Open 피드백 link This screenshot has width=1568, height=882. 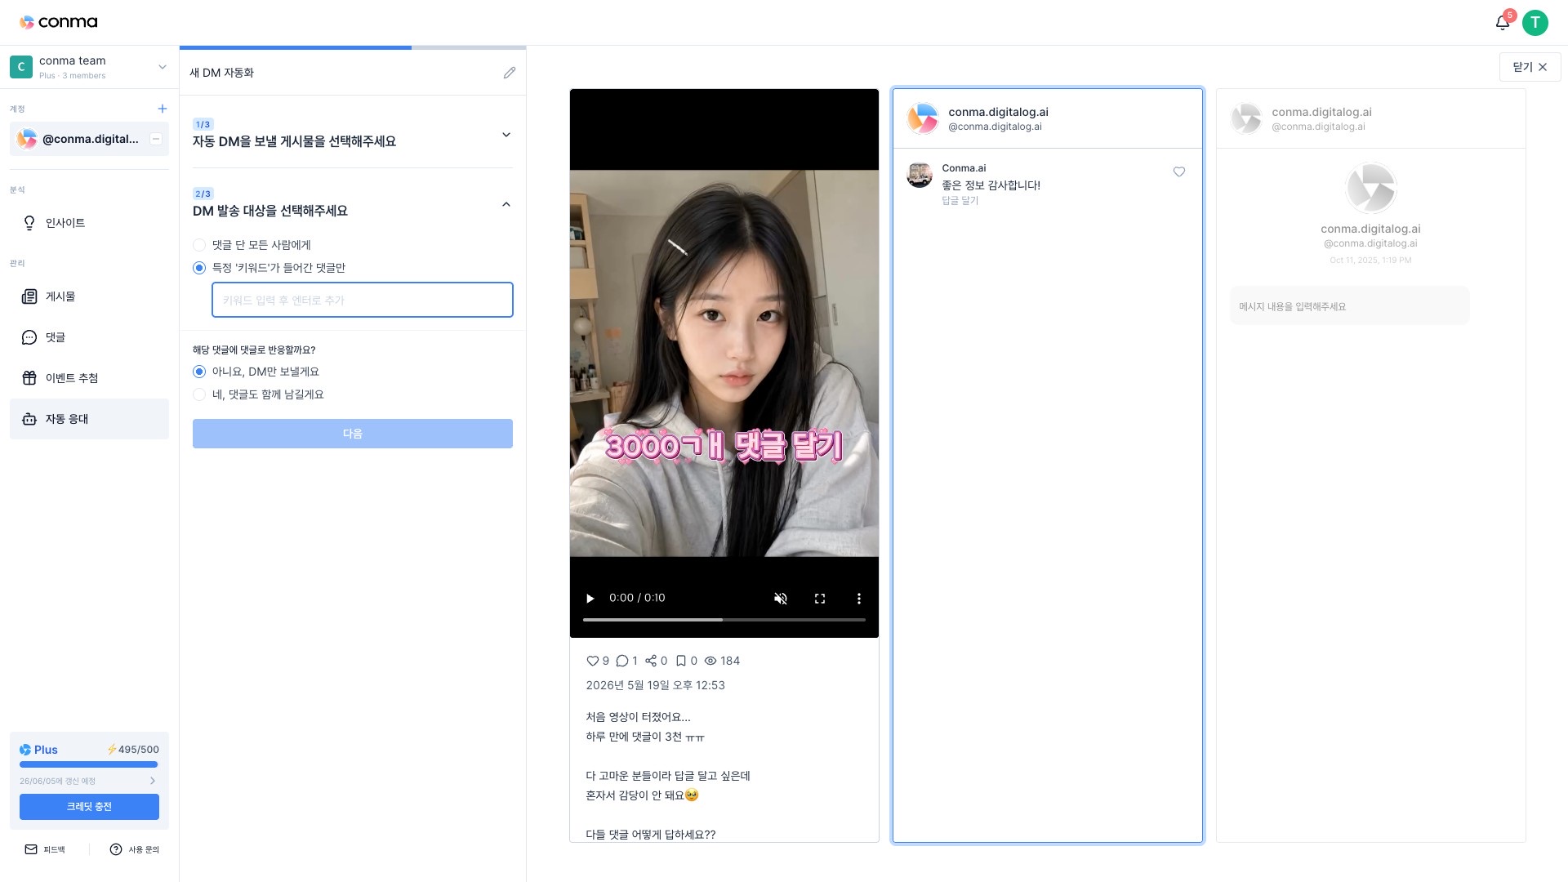click(x=45, y=849)
